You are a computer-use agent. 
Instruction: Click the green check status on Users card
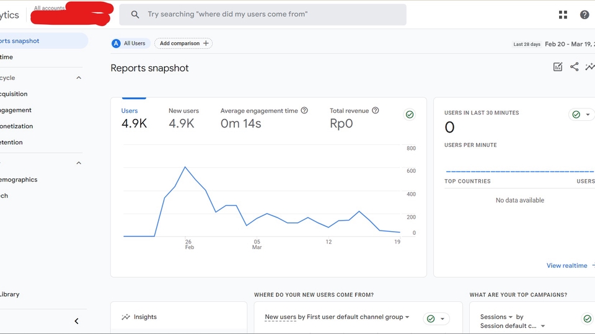(x=410, y=115)
